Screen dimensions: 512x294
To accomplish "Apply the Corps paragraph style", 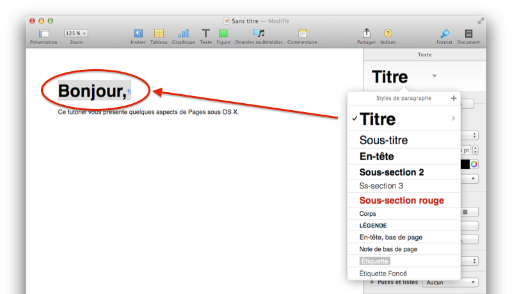I will click(x=404, y=214).
